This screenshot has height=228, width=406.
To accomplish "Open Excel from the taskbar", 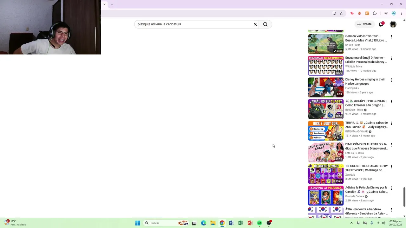I will pos(241,223).
